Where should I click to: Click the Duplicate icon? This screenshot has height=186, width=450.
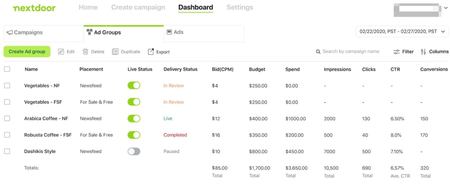coord(115,52)
